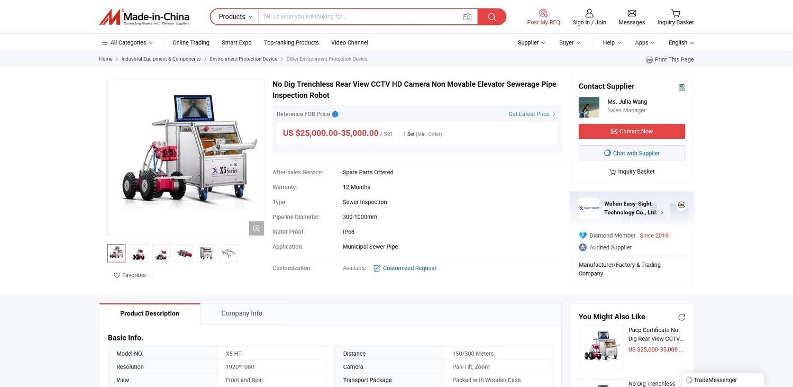
Task: Switch to the Company Info. tab
Action: click(x=242, y=313)
